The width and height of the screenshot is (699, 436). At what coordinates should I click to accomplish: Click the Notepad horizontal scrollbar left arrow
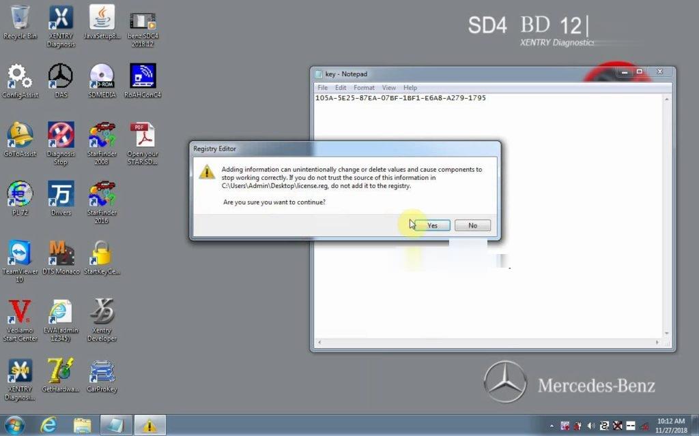click(x=319, y=342)
